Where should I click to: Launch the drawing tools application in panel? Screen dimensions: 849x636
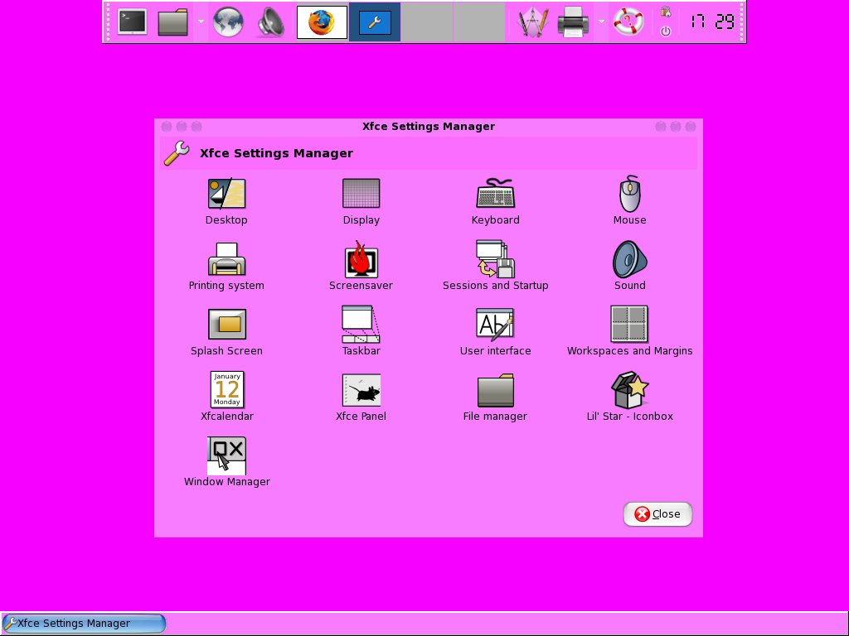[532, 22]
